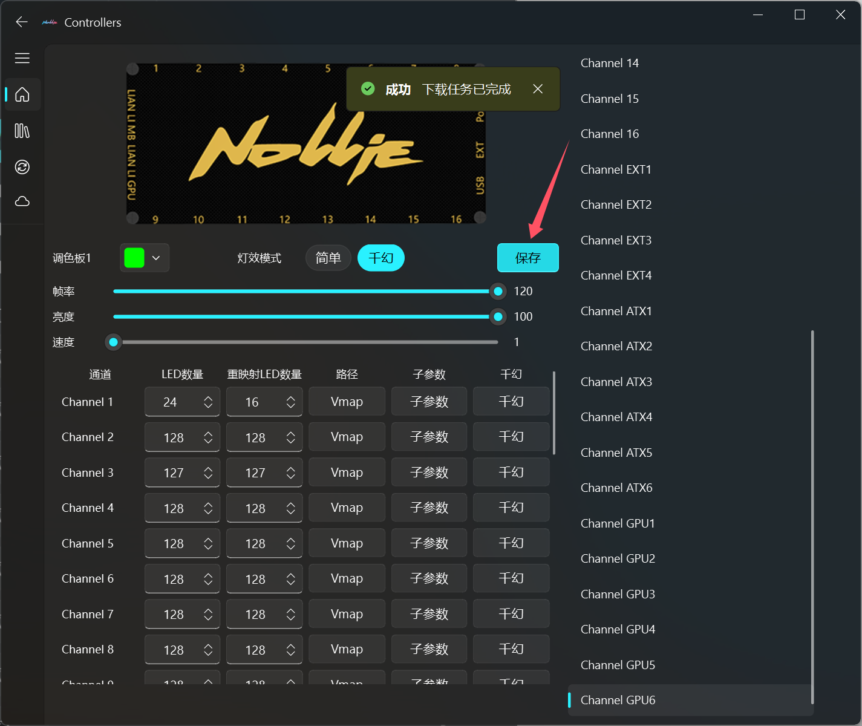This screenshot has width=862, height=726.
Task: Open Vmap path for Channel 4
Action: 347,508
